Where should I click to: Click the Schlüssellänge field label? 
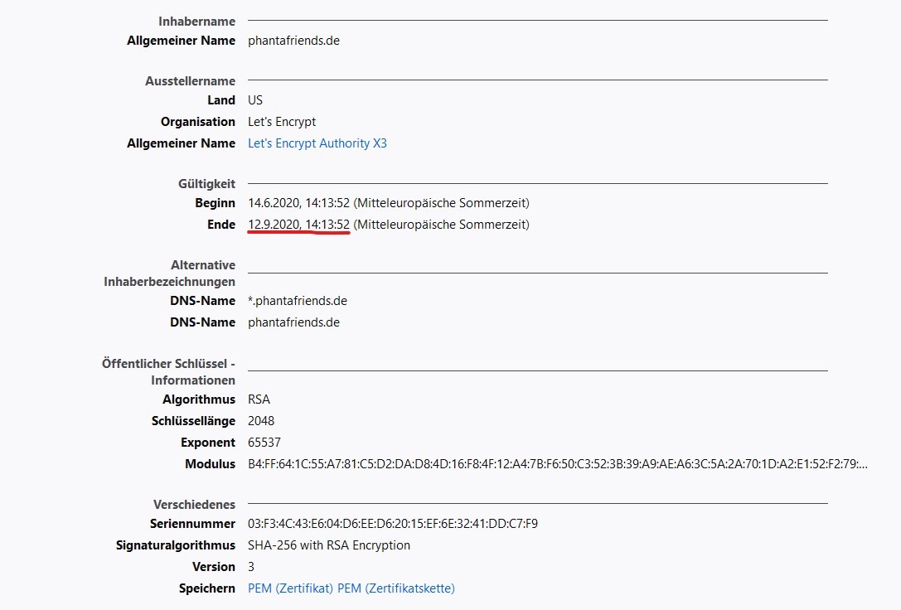(x=193, y=421)
